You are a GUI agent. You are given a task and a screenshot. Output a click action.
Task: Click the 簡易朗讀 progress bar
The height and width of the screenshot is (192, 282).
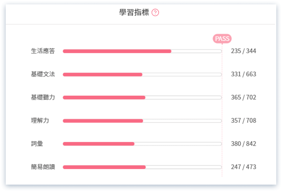pyautogui.click(x=142, y=167)
